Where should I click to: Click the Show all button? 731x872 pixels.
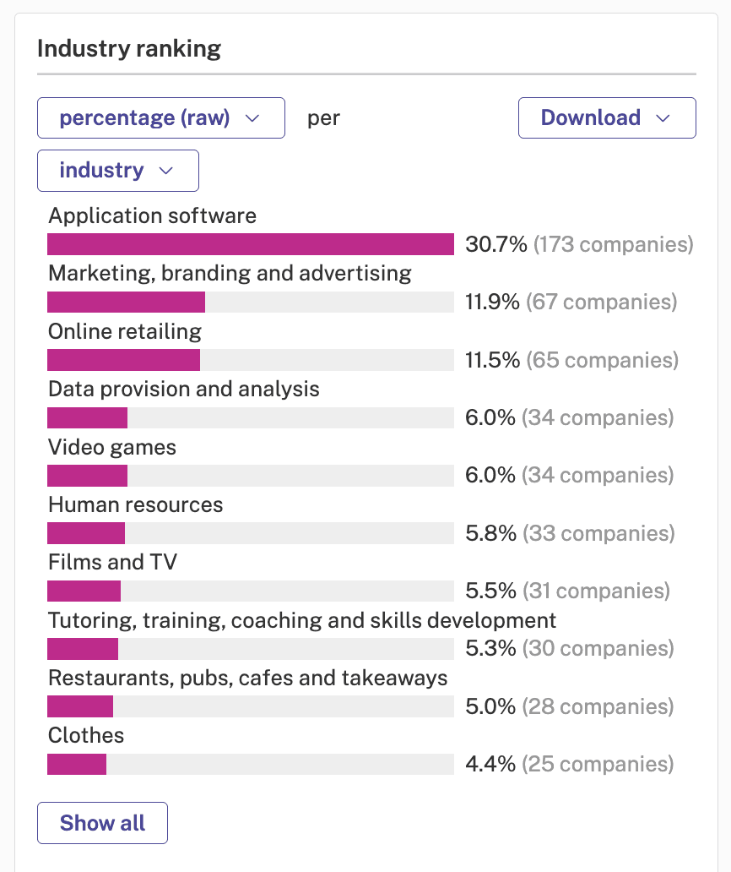pyautogui.click(x=102, y=823)
